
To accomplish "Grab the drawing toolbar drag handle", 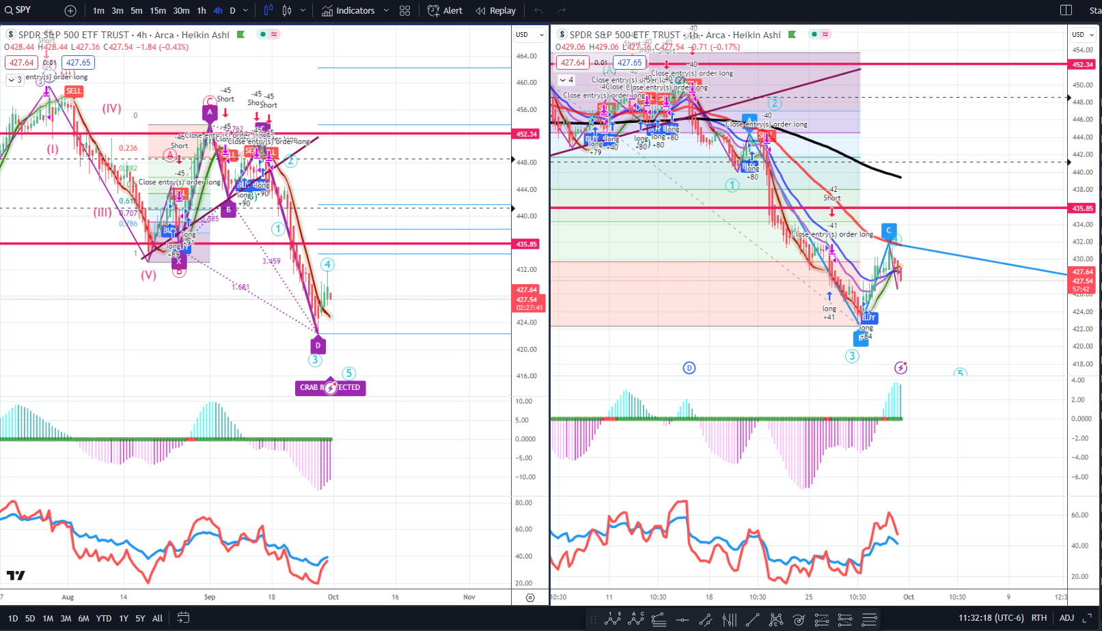I will 593,620.
